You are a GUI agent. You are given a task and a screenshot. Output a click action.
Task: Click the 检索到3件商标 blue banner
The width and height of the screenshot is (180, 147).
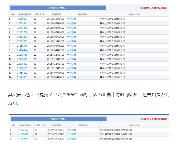point(58,119)
